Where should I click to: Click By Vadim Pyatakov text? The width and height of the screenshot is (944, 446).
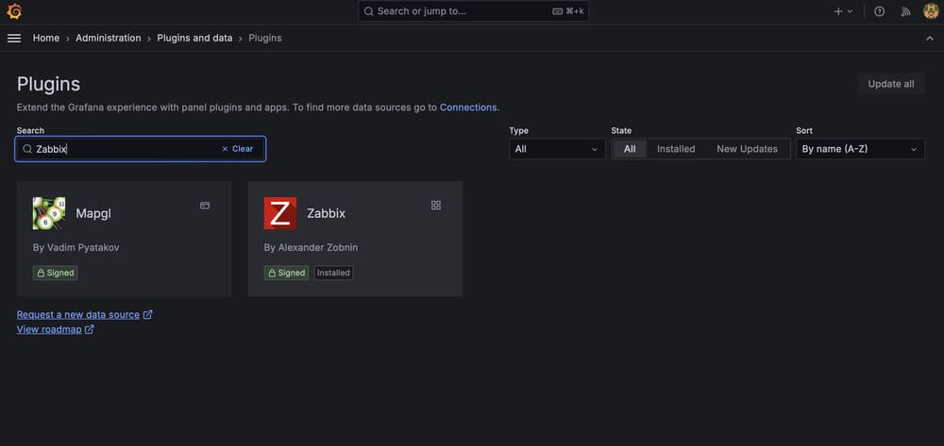pos(76,248)
